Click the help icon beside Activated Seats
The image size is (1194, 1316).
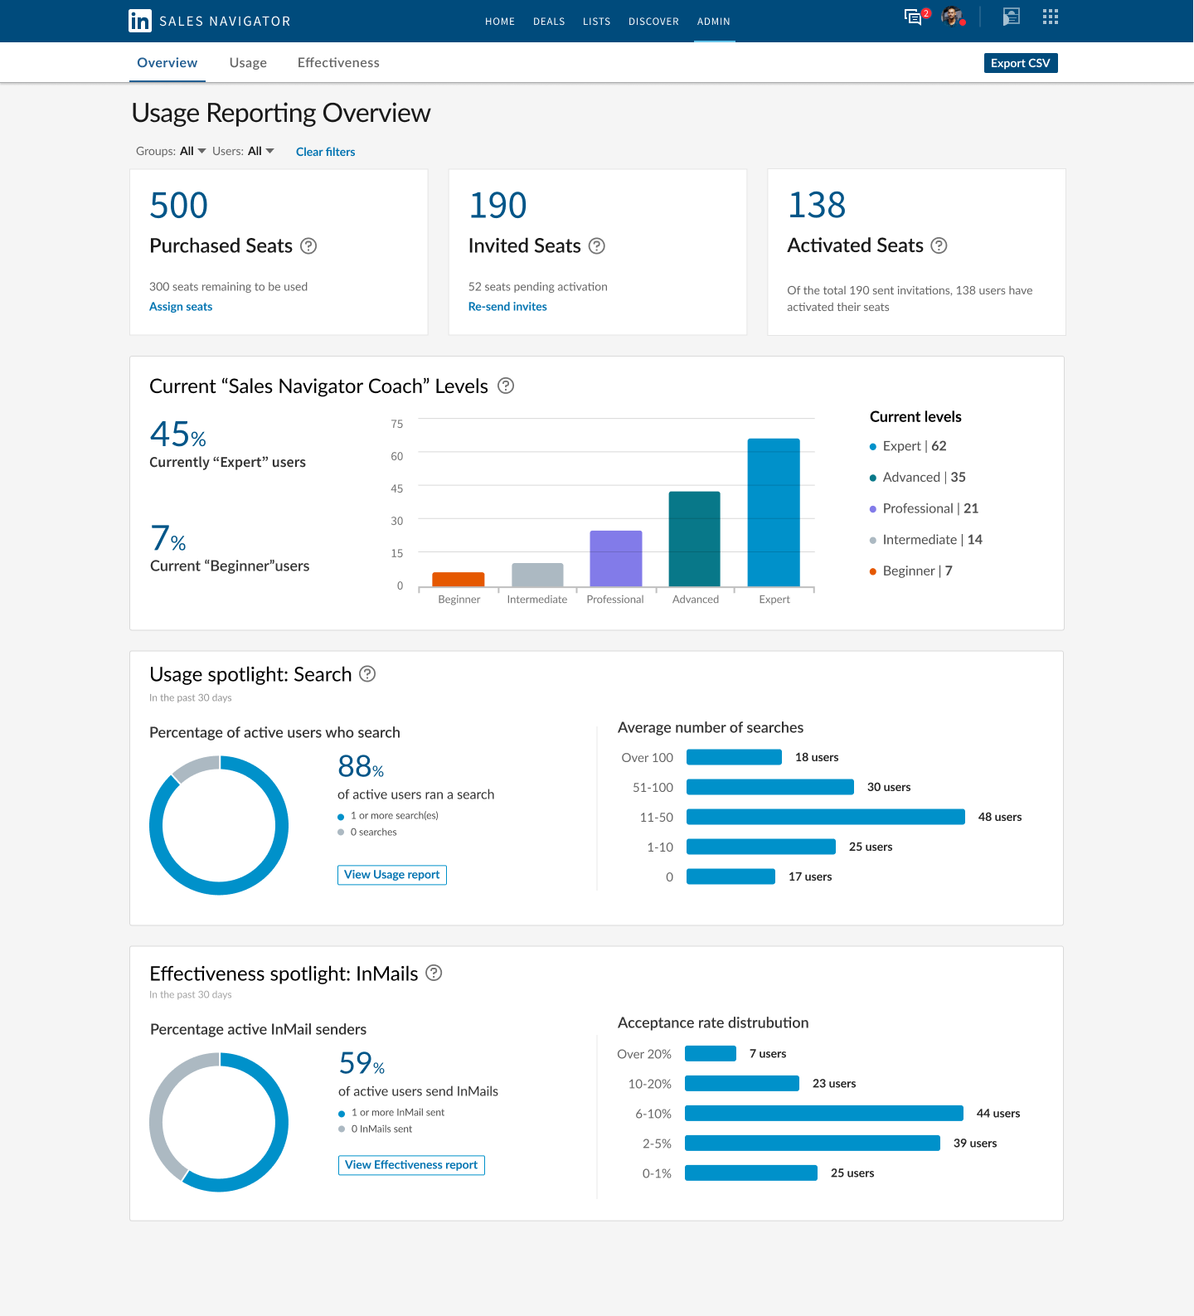coord(939,245)
